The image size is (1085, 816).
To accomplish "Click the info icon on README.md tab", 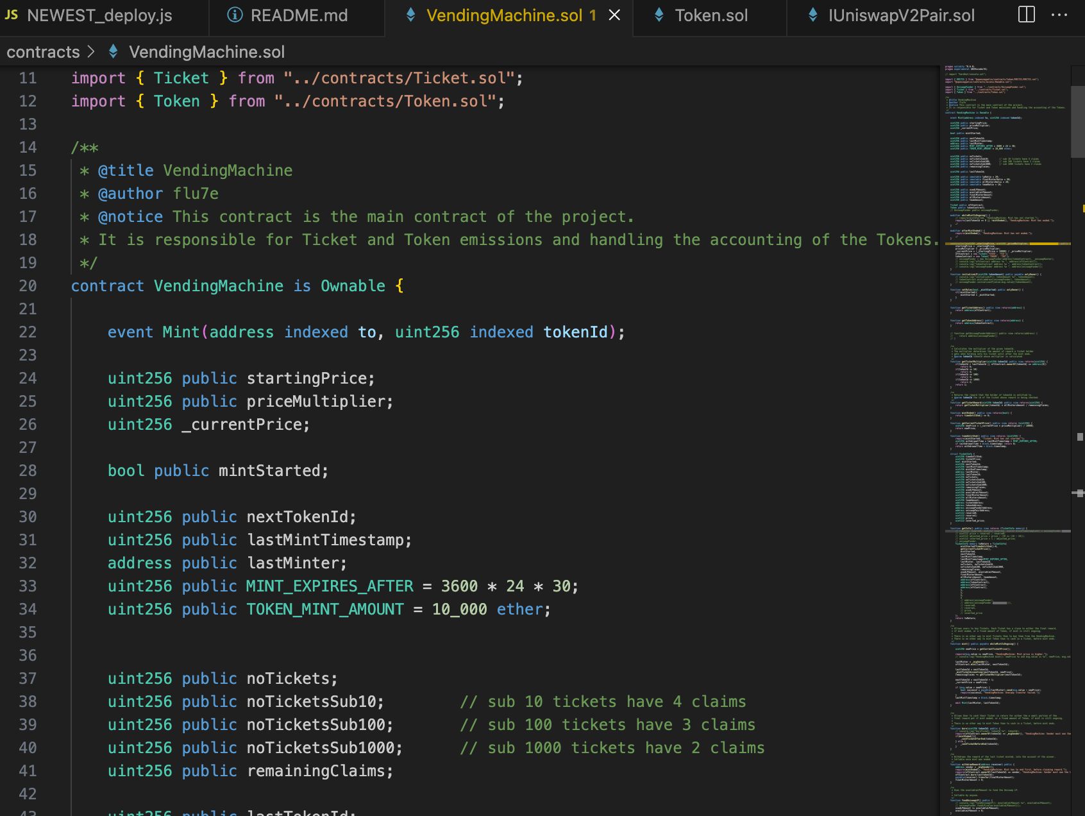I will pos(235,15).
